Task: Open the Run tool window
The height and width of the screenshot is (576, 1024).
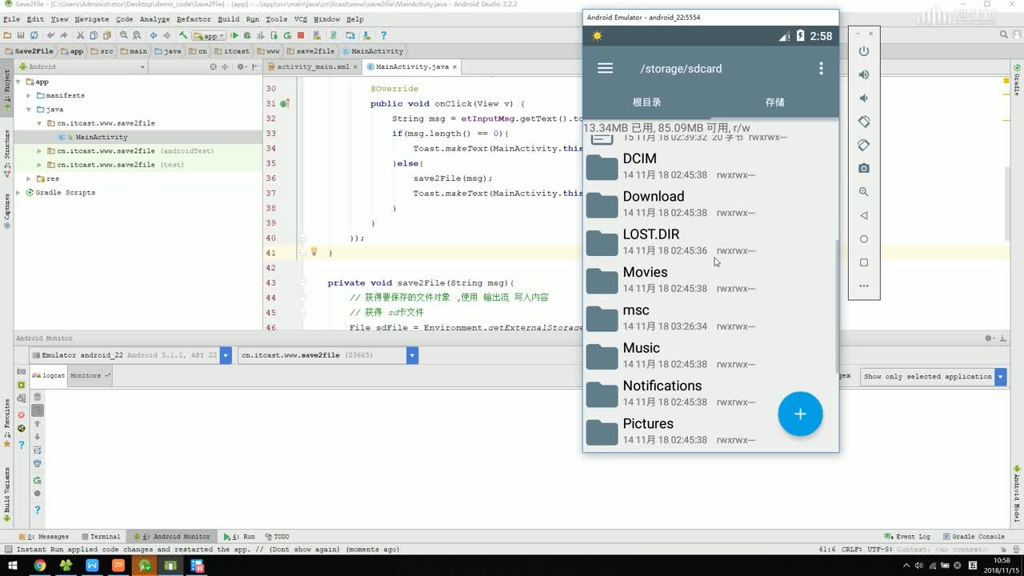Action: click(x=239, y=537)
